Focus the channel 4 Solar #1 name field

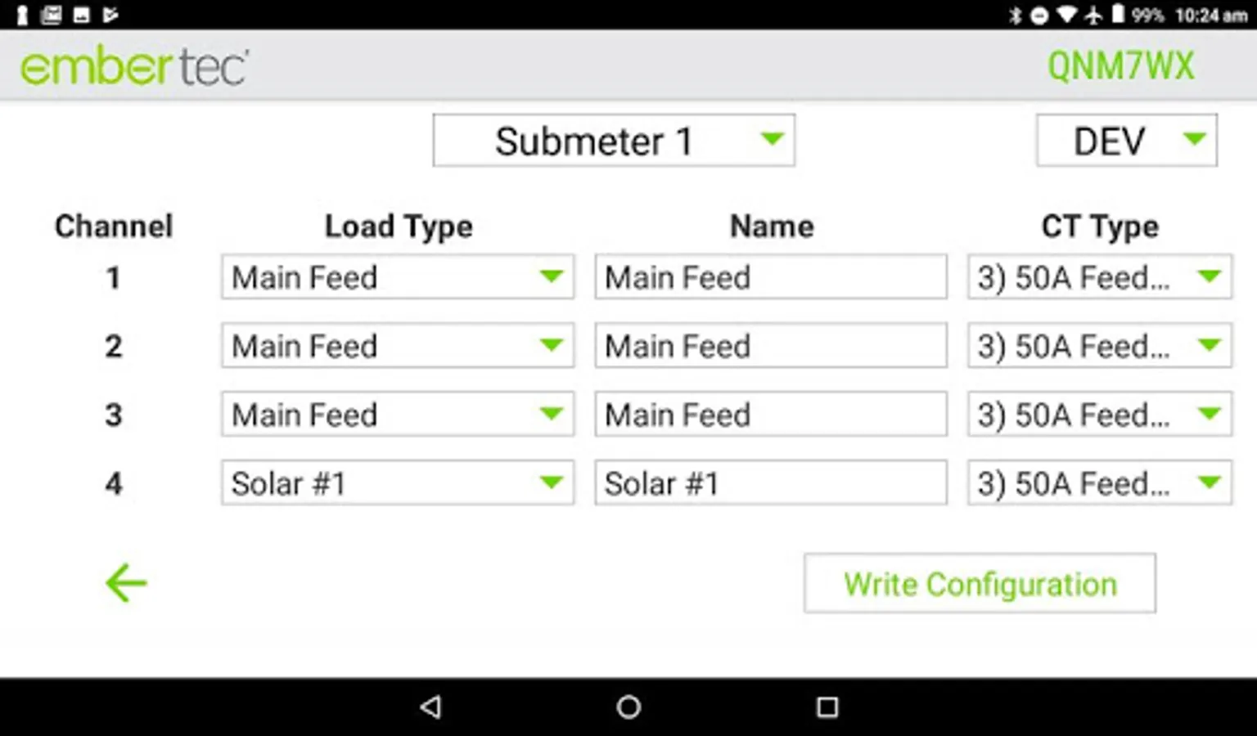(x=770, y=483)
